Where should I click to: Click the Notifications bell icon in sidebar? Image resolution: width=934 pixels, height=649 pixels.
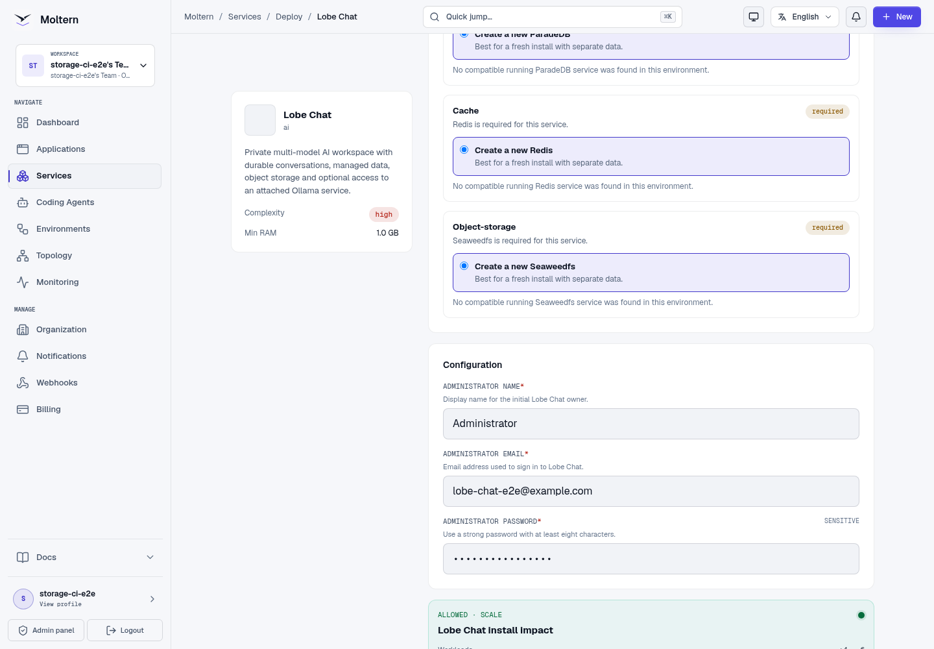coord(23,356)
